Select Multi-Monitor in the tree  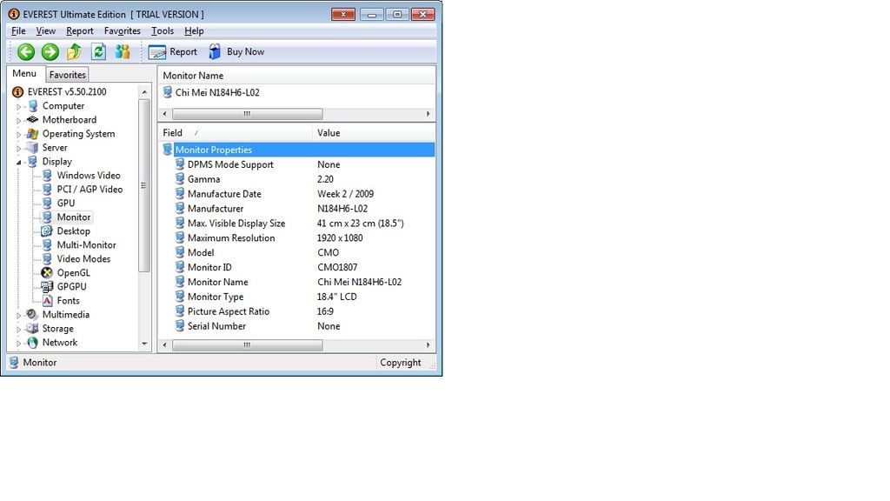point(86,244)
